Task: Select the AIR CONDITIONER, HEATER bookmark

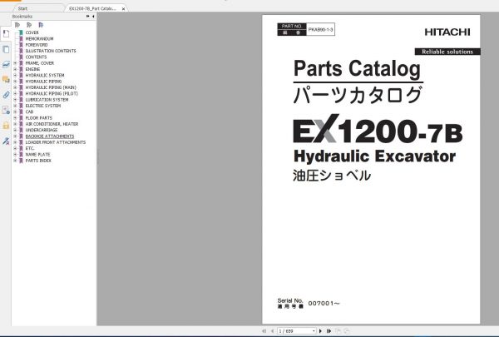Action: [x=52, y=124]
